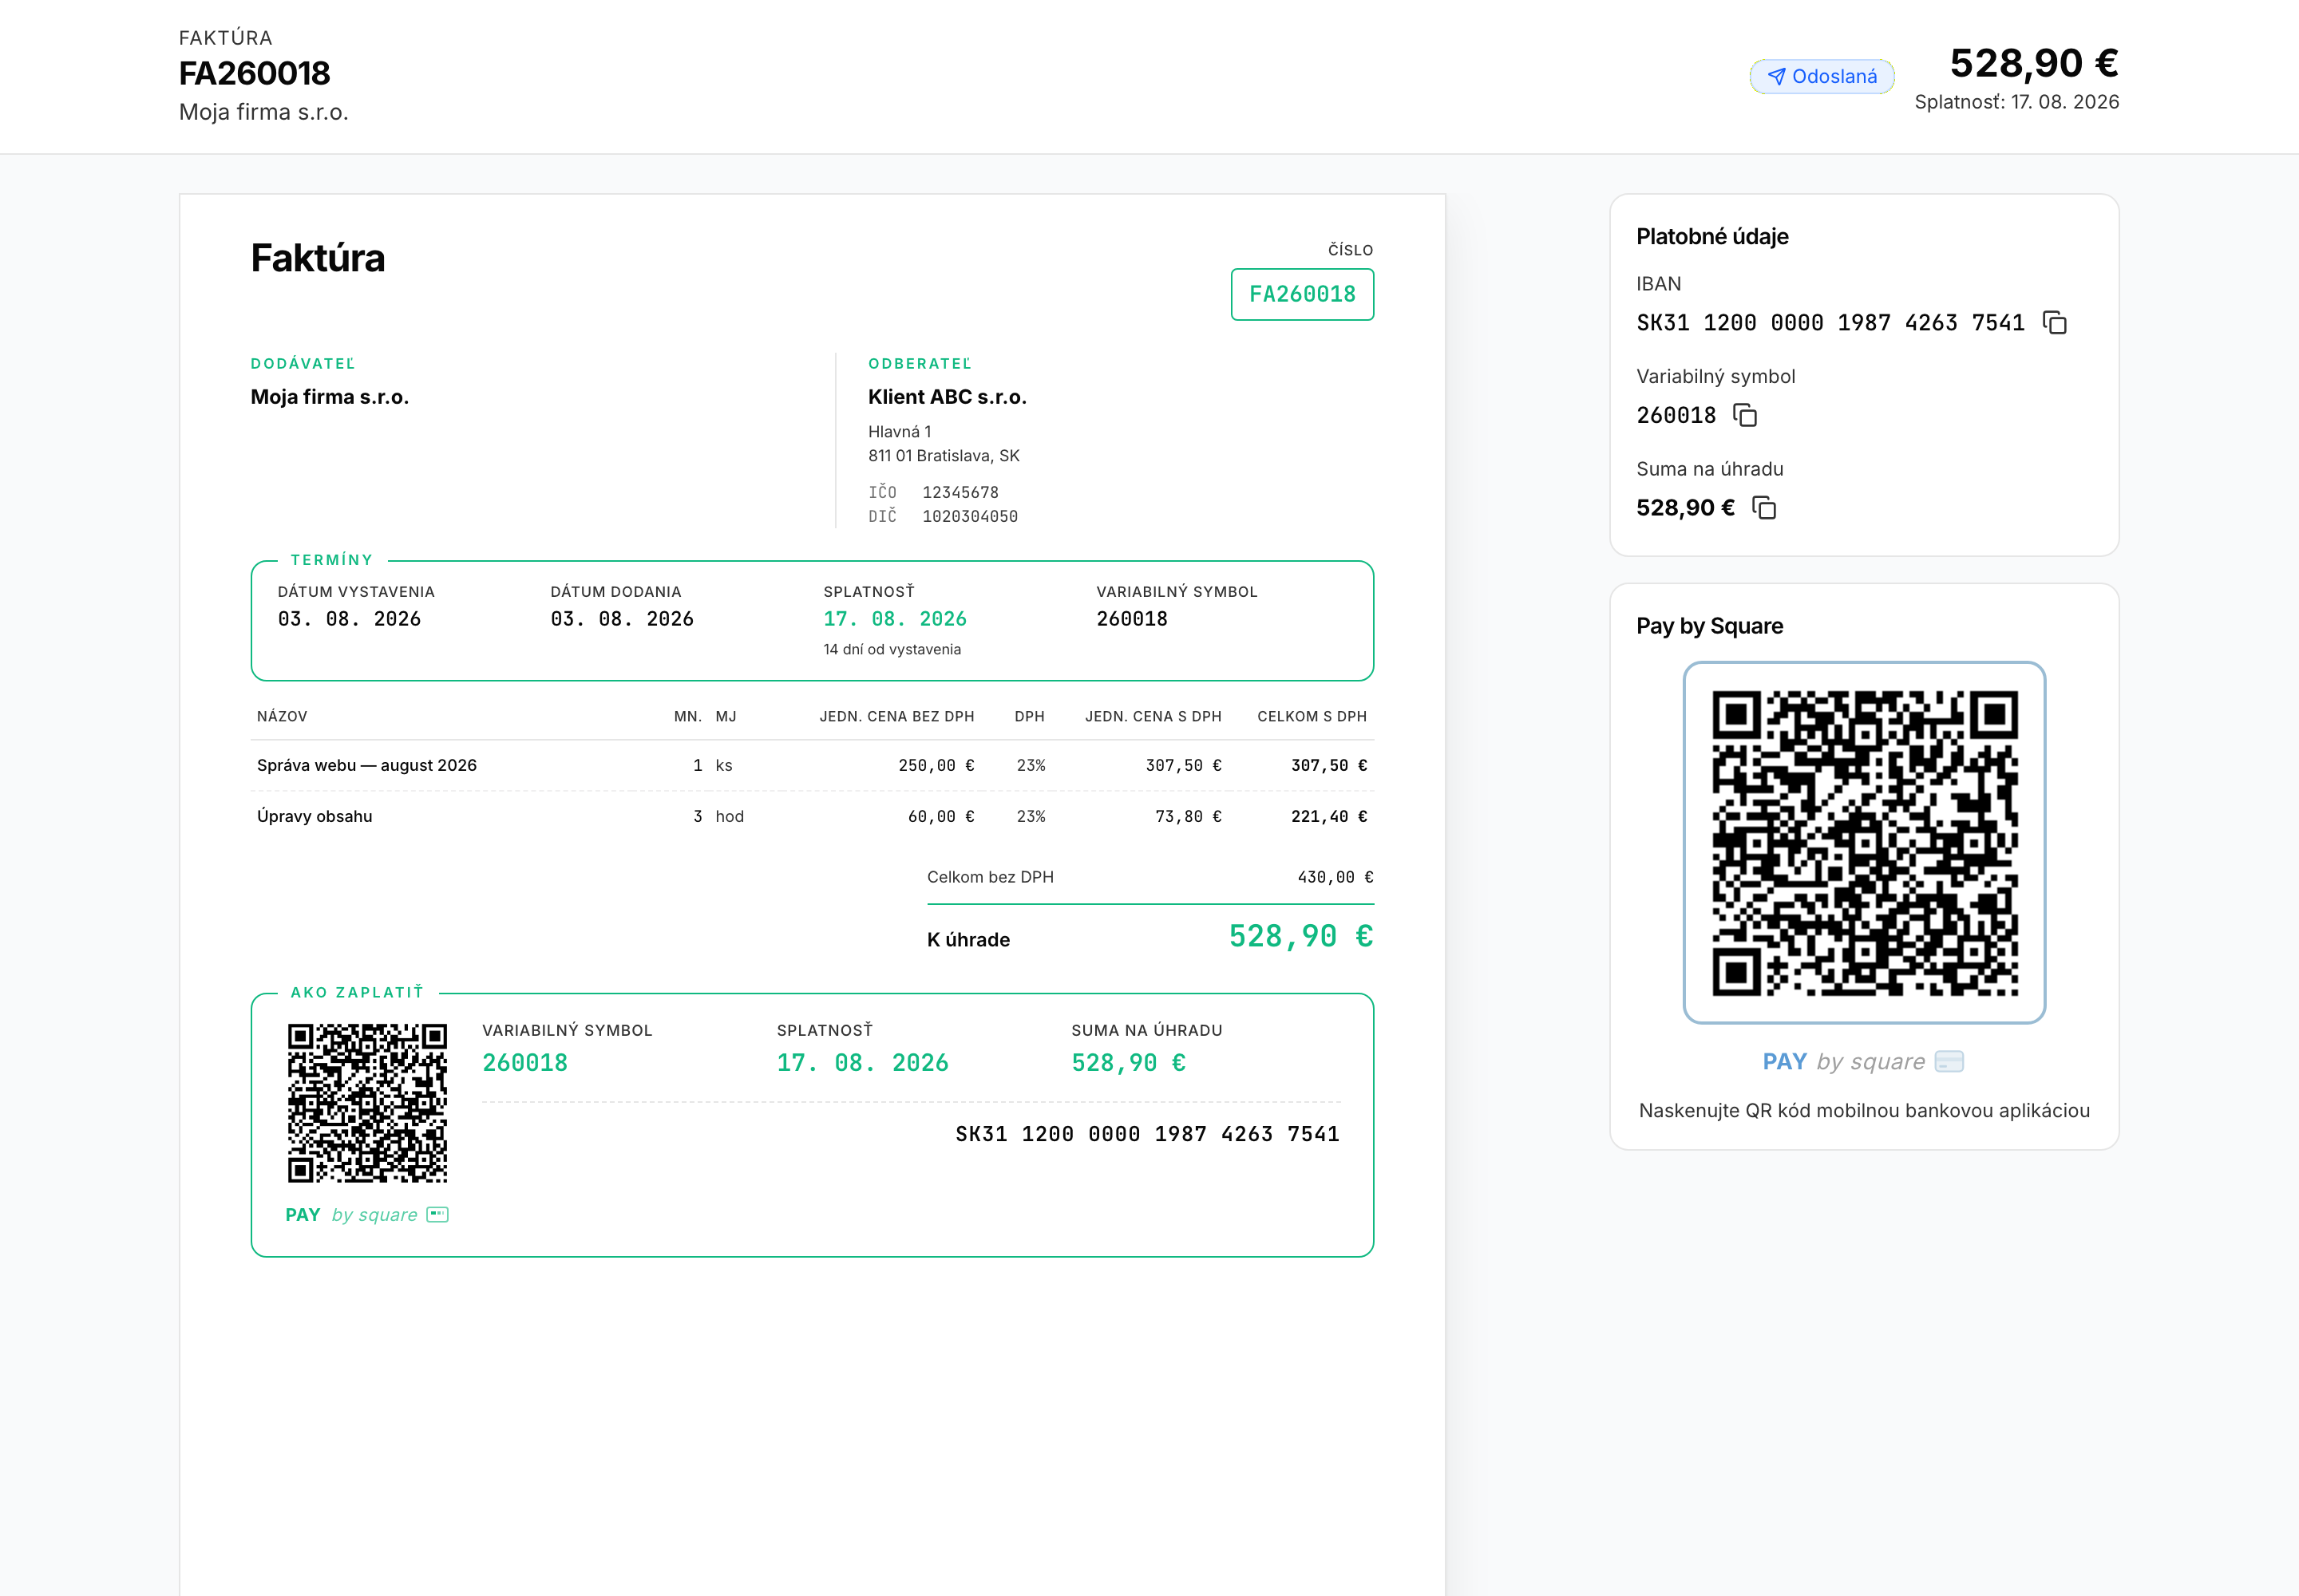This screenshot has width=2299, height=1596.
Task: Click the IBAN printed in Ako zaplatiť
Action: tap(1146, 1134)
